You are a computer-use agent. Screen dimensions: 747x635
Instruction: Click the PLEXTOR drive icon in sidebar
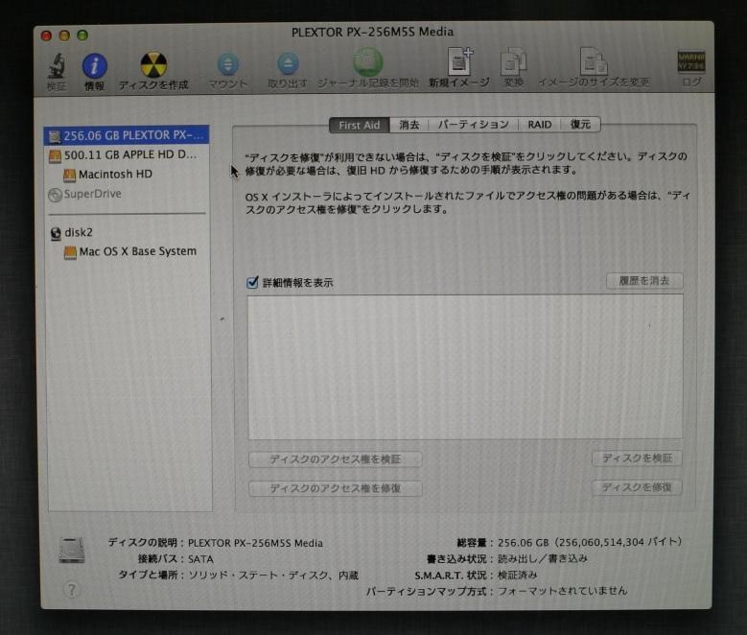coord(55,136)
